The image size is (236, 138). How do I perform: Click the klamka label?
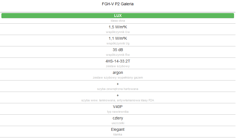[118, 135]
